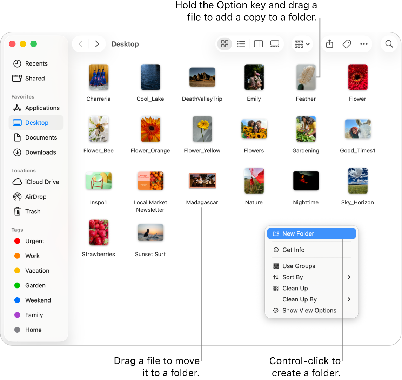Switch to list view in the toolbar
Image resolution: width=402 pixels, height=380 pixels.
point(241,44)
